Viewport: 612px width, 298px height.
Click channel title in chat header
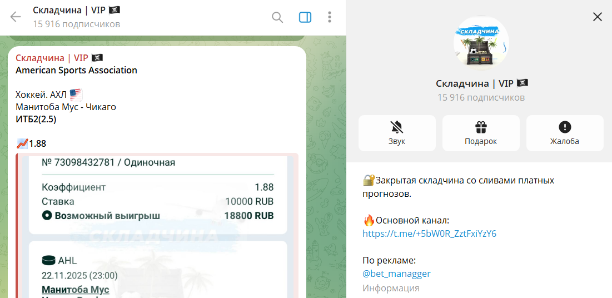pyautogui.click(x=76, y=10)
